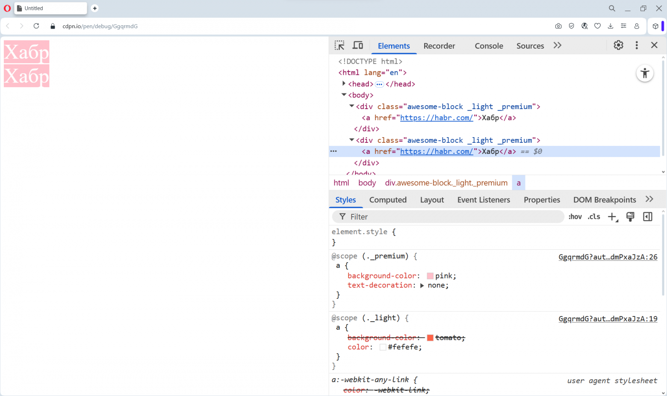Click the browser forward arrow
667x396 pixels.
21,26
